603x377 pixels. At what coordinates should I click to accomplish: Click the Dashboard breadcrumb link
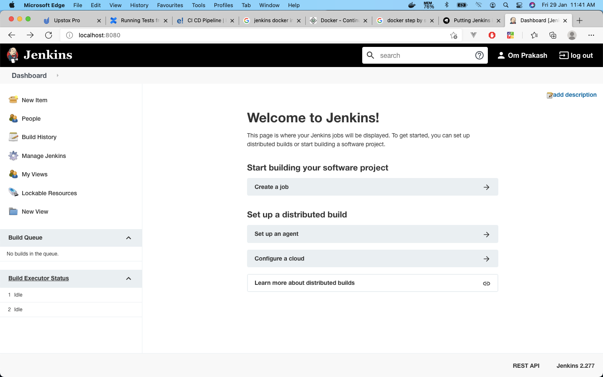(29, 75)
